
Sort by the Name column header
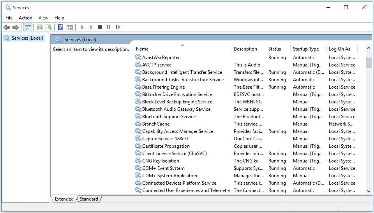(x=182, y=49)
